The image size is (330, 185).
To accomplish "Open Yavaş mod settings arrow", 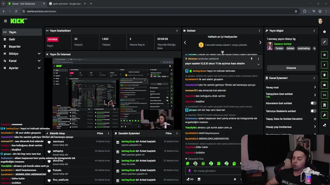I will 315,87.
